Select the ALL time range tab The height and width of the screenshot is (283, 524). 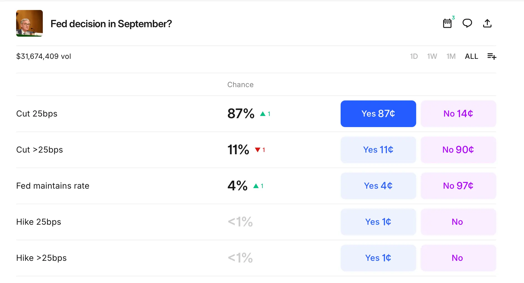pyautogui.click(x=471, y=56)
